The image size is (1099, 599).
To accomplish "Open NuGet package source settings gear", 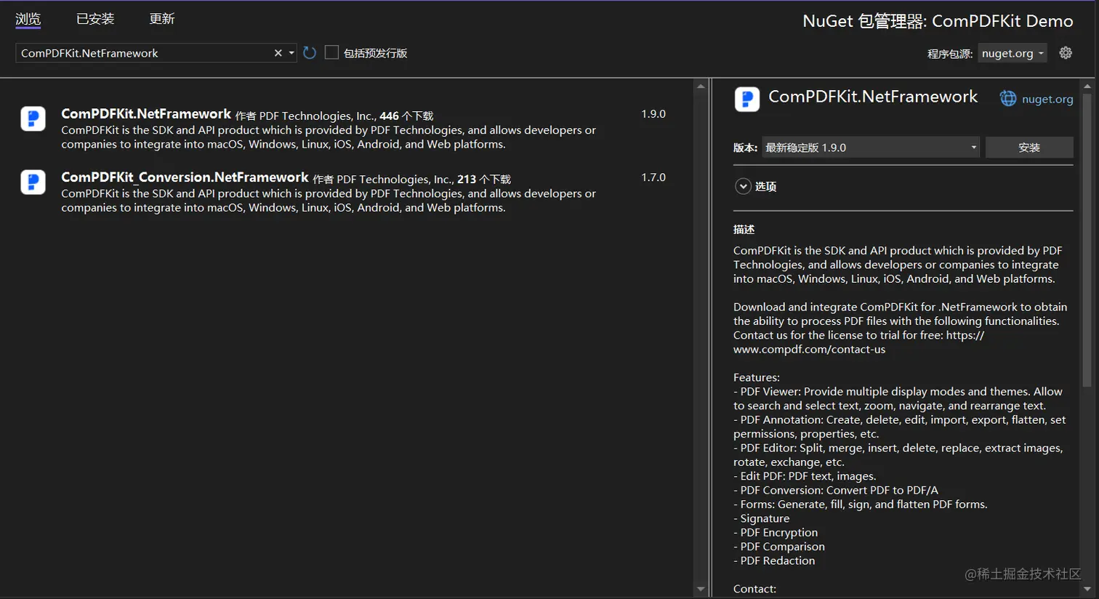I will [x=1066, y=53].
